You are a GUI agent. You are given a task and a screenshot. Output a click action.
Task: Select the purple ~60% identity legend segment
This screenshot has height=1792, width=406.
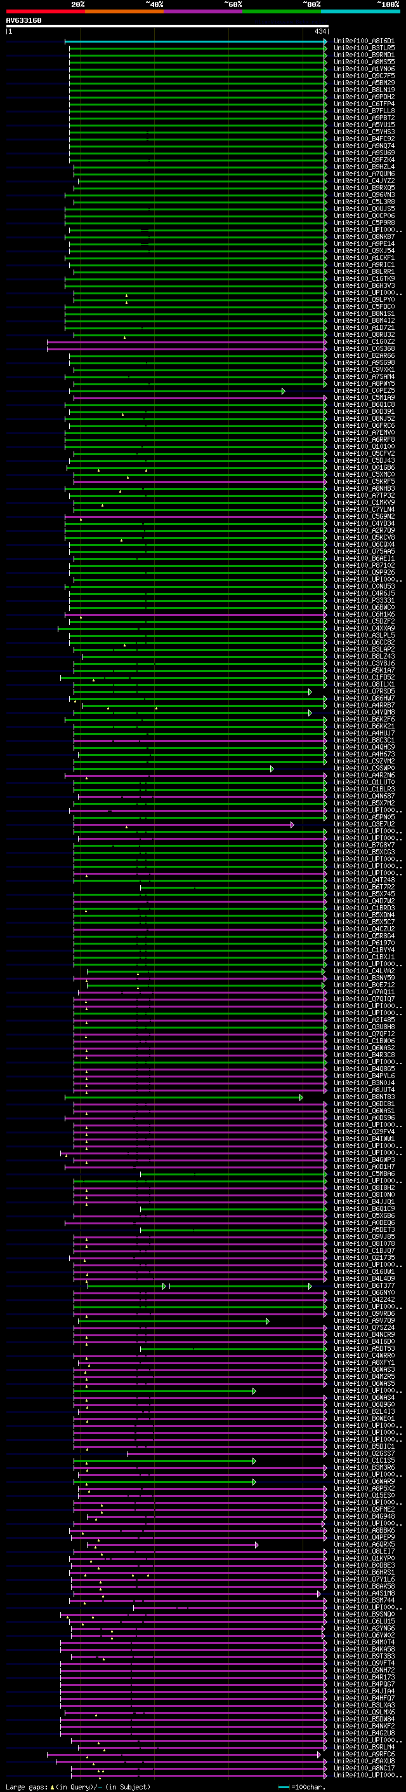[202, 11]
